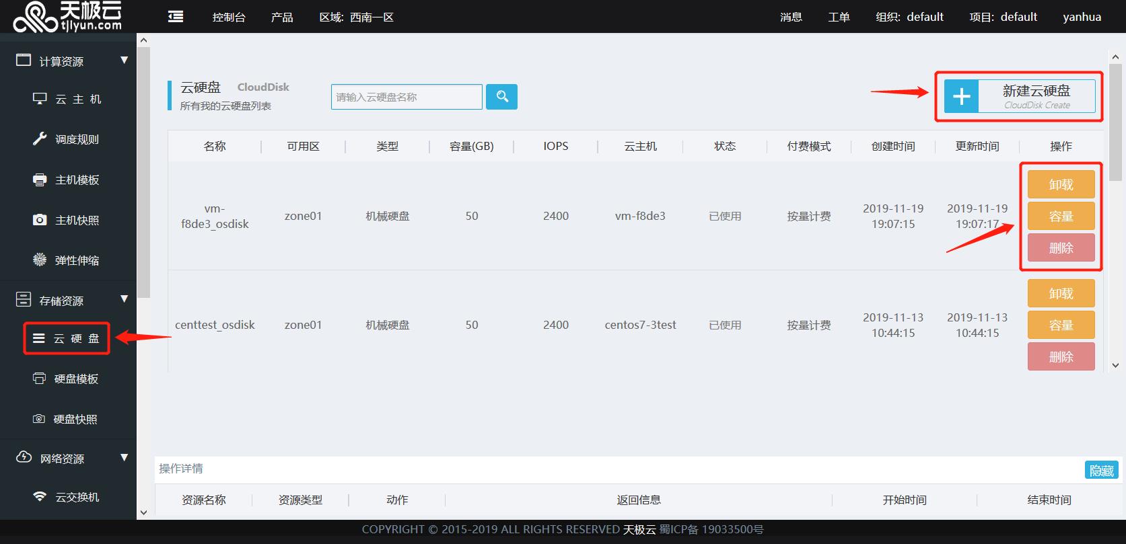1126x544 pixels.
Task: Go to 主机快照 in sidebar
Action: pos(77,220)
